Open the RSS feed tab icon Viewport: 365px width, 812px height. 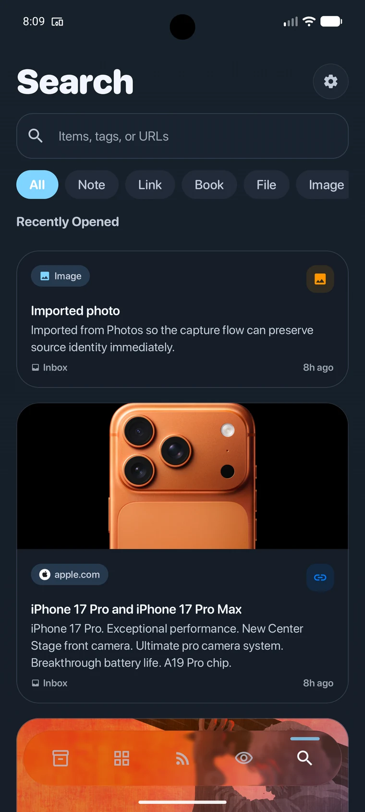click(x=182, y=758)
